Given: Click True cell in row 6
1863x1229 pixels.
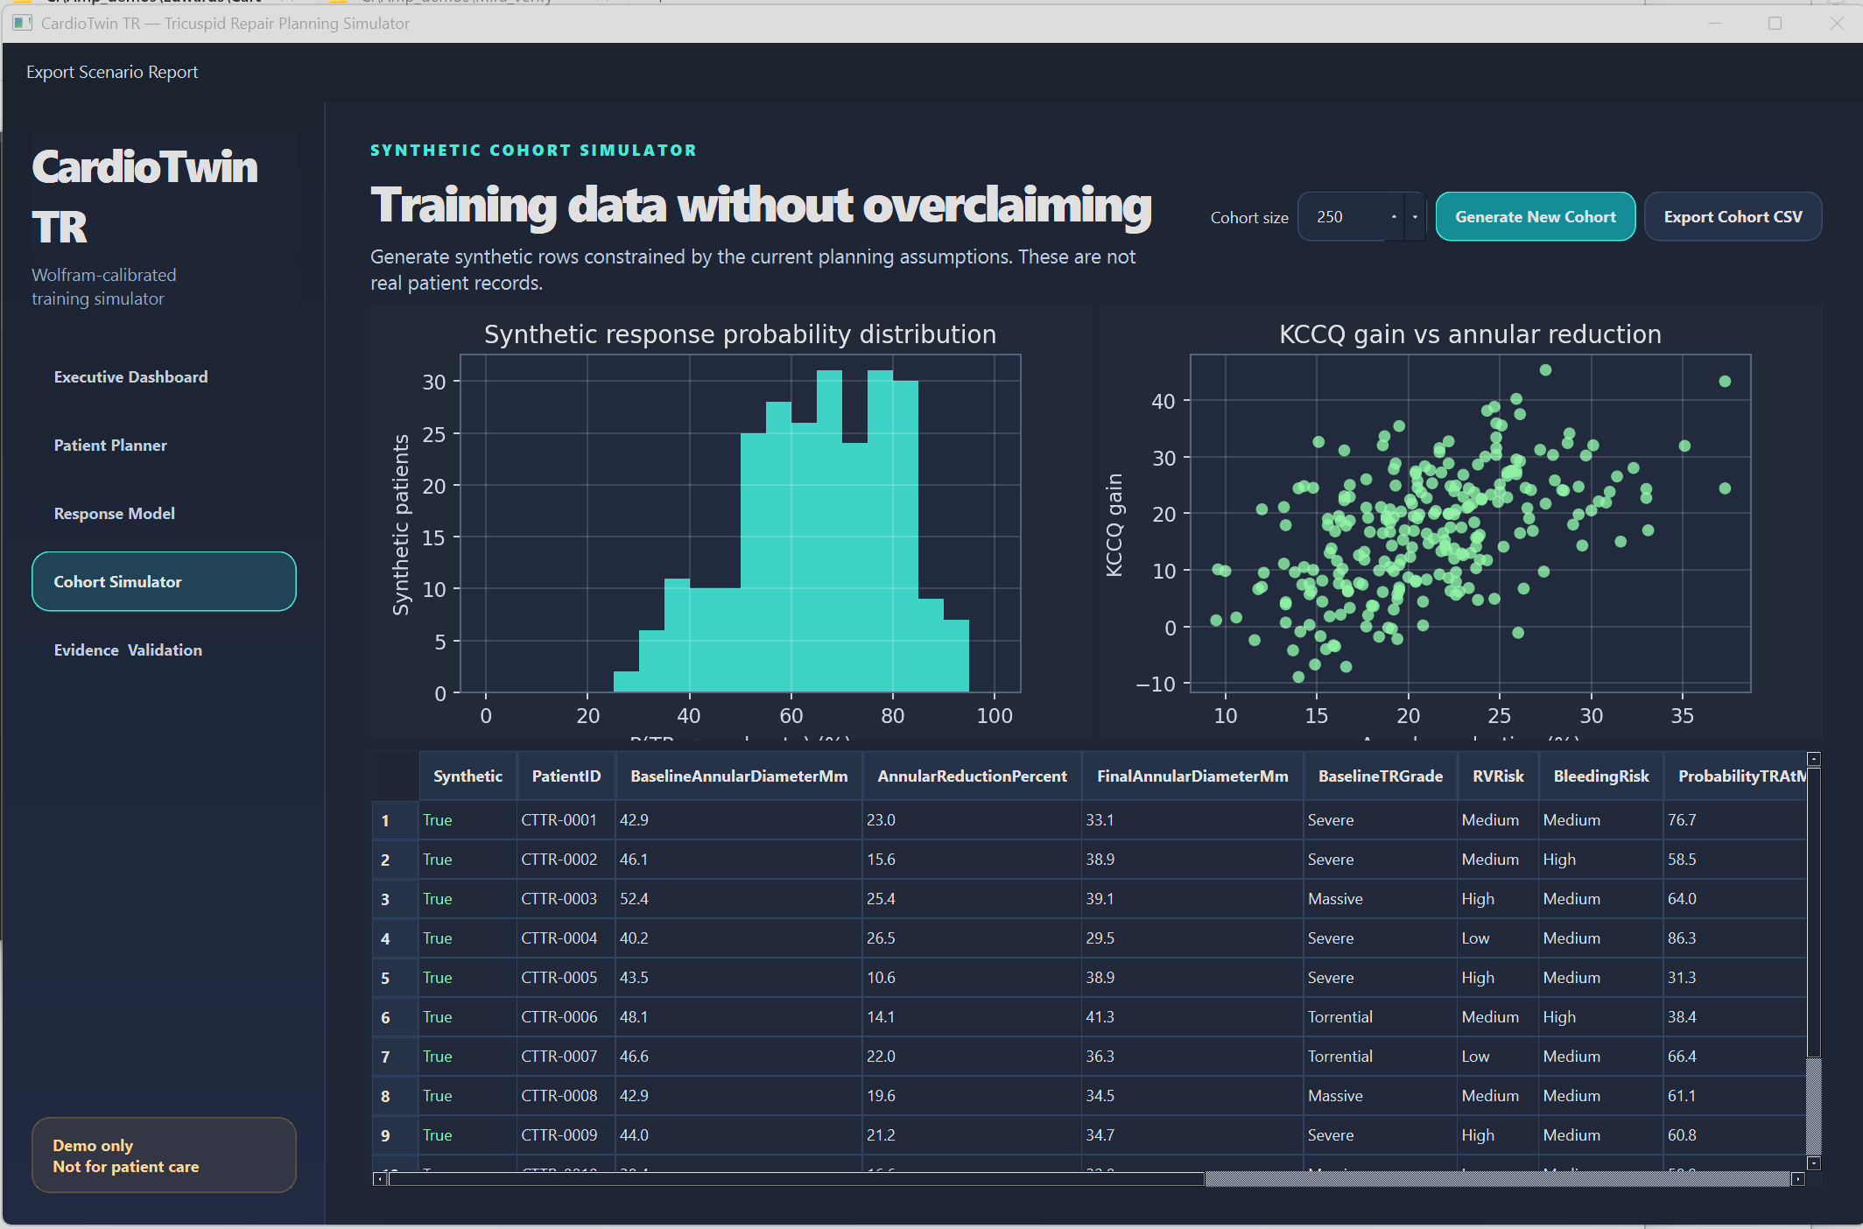Looking at the screenshot, I should pos(468,1017).
